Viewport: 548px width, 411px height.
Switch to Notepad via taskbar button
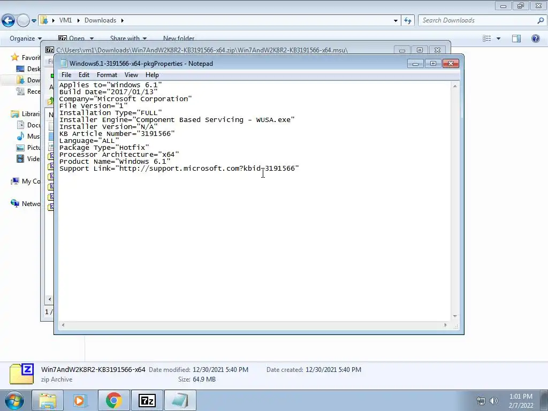tap(180, 400)
